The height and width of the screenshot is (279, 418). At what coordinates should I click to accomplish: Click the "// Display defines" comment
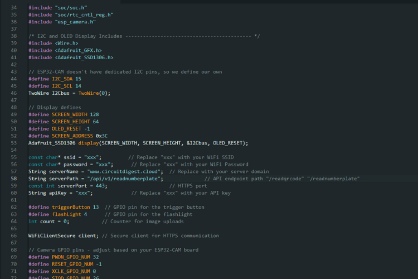pyautogui.click(x=55, y=107)
